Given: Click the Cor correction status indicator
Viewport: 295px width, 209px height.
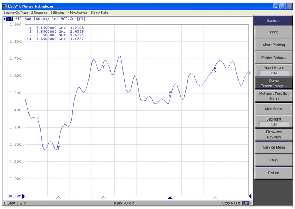Looking at the screenshot, I should point(245,203).
